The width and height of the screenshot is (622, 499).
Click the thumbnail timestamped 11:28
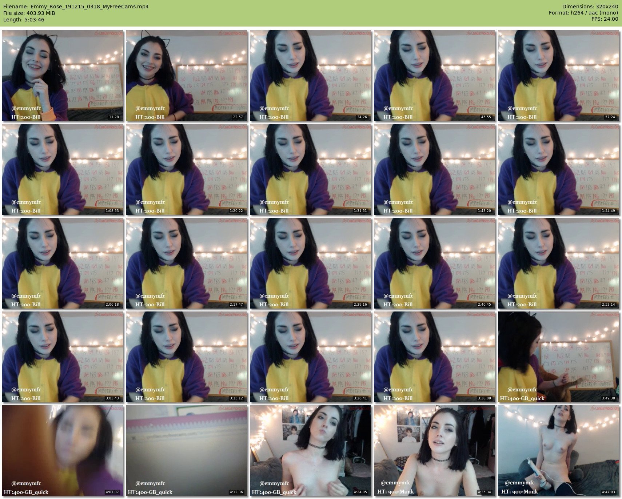[62, 76]
